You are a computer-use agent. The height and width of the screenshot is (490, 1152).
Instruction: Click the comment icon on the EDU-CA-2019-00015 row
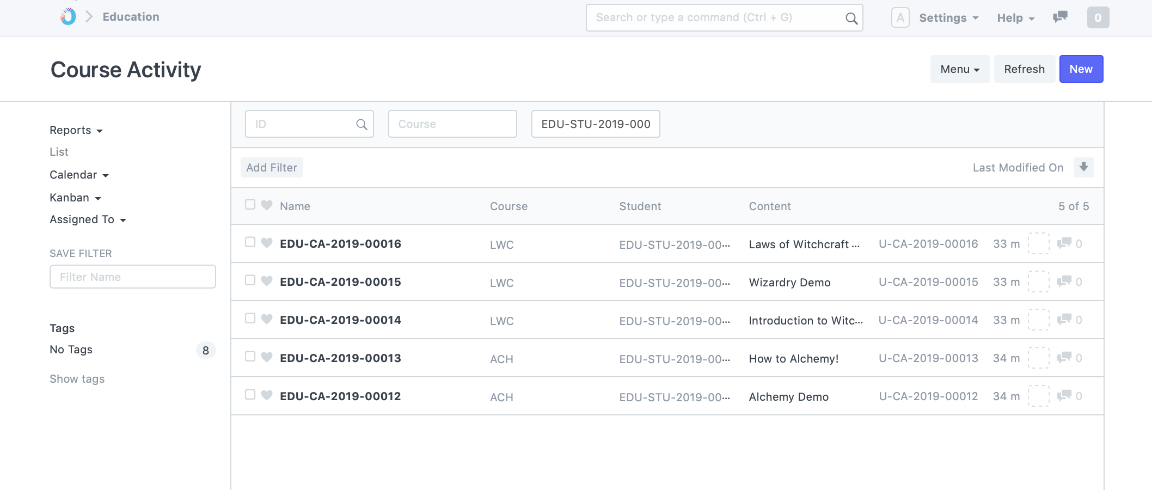[x=1064, y=281]
